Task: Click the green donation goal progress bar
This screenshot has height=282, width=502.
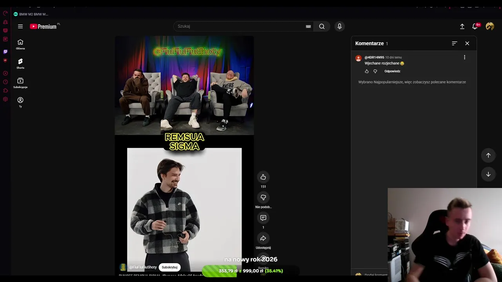Action: point(251,271)
